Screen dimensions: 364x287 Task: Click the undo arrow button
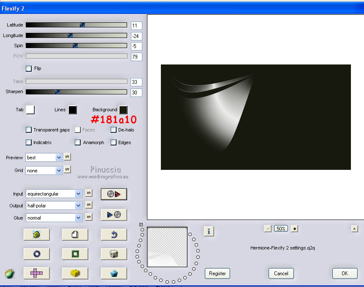point(114,235)
